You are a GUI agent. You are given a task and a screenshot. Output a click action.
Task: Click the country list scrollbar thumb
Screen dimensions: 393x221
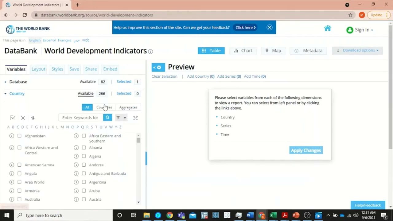tap(138, 140)
